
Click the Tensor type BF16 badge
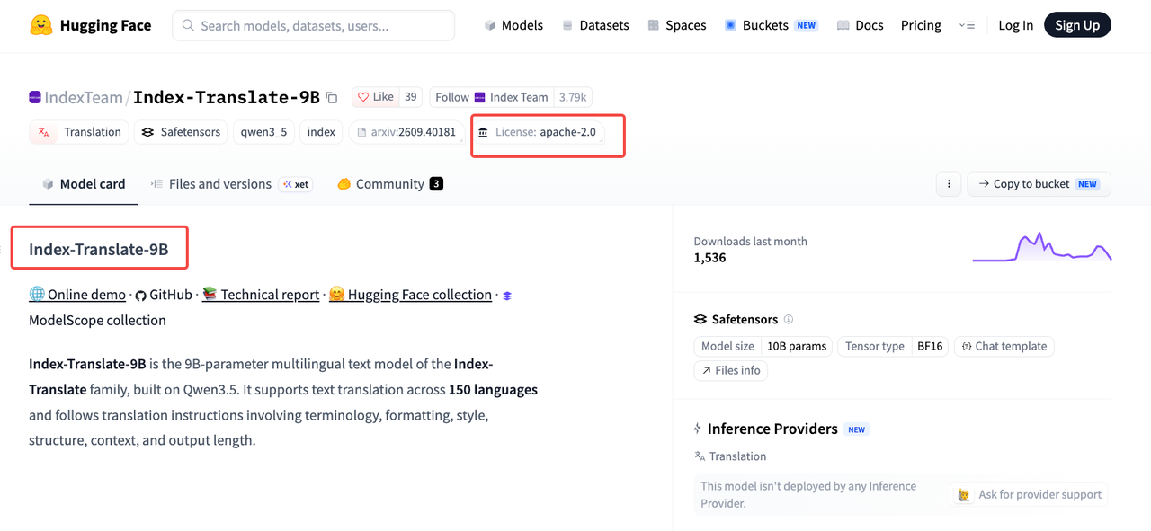point(893,346)
